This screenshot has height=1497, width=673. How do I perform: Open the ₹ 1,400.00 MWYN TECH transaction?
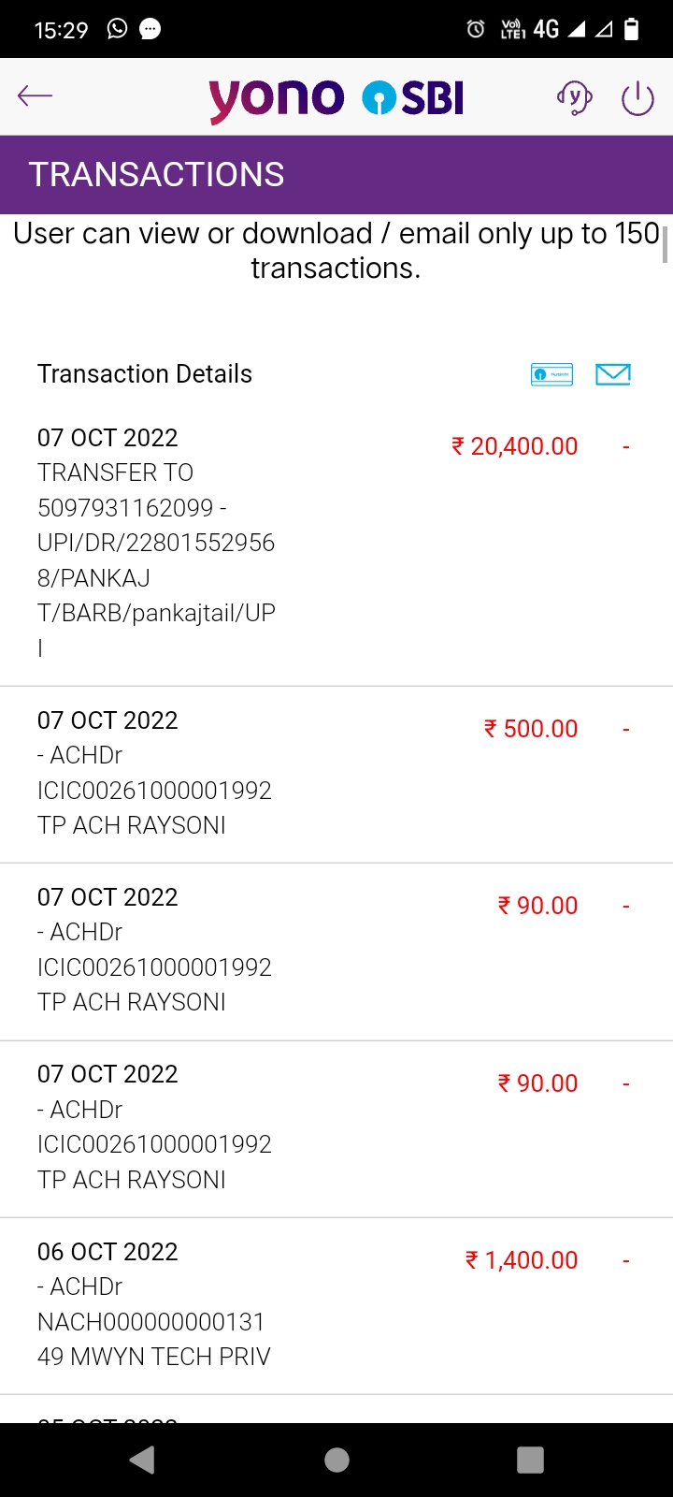(x=154, y=1304)
